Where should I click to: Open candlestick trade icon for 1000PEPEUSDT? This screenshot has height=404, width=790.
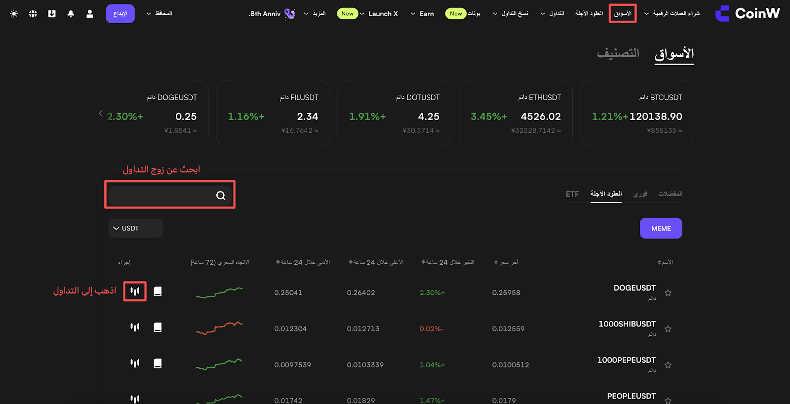point(135,364)
